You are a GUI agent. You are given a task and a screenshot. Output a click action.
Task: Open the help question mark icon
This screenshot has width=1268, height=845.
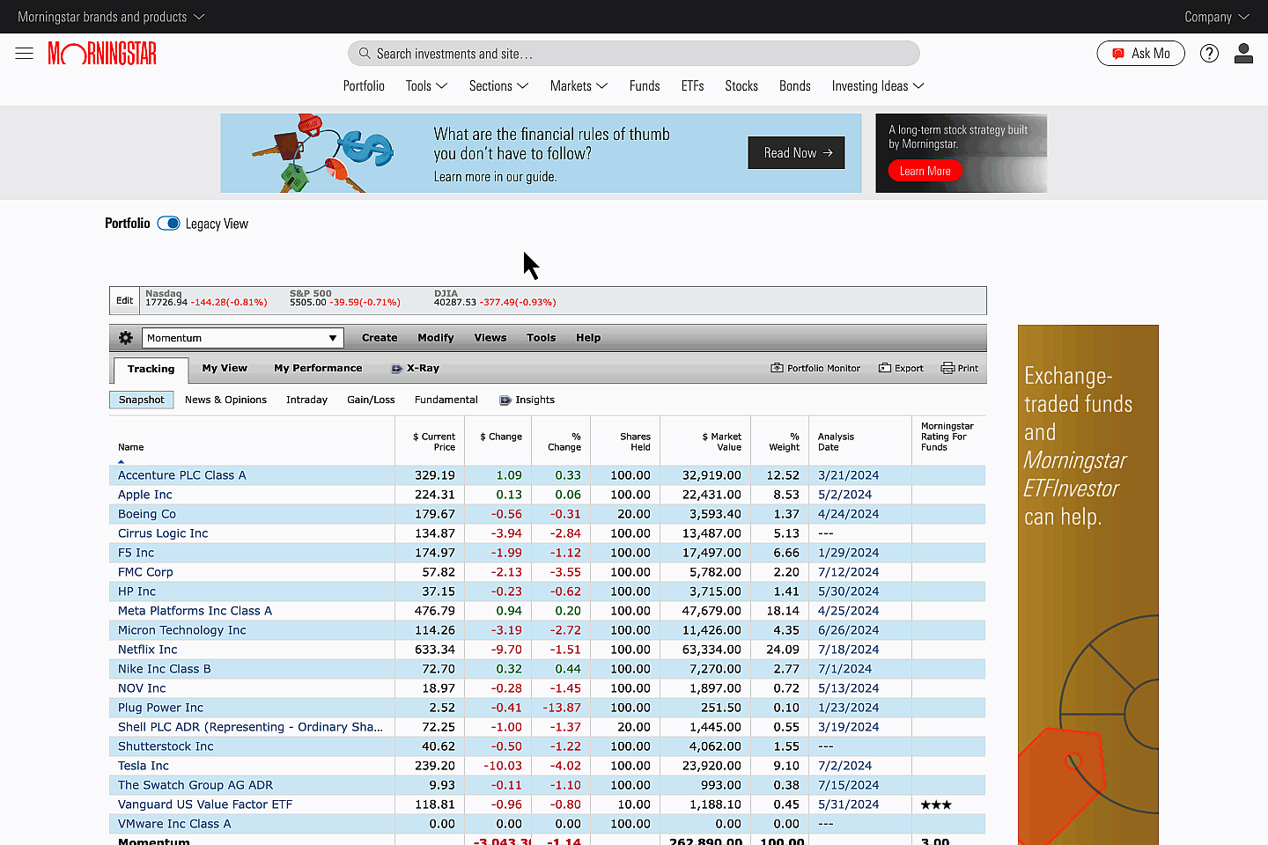pos(1209,54)
